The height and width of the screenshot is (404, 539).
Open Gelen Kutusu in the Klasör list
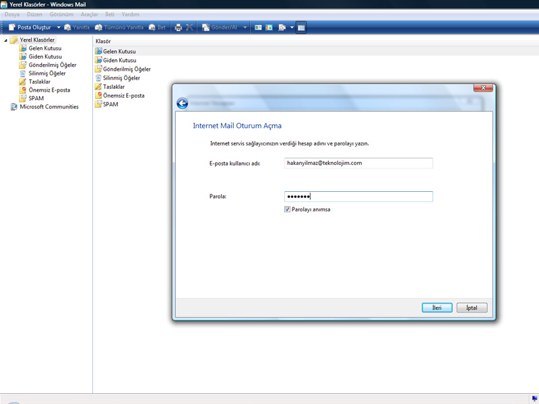(x=119, y=52)
